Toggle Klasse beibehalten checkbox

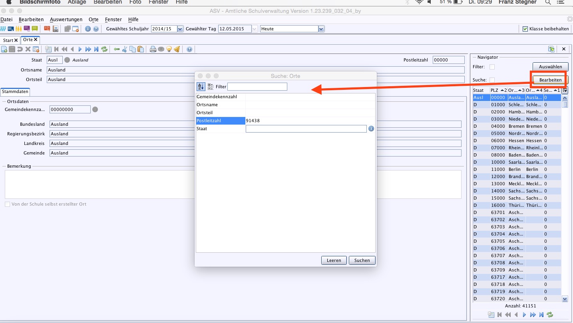525,29
